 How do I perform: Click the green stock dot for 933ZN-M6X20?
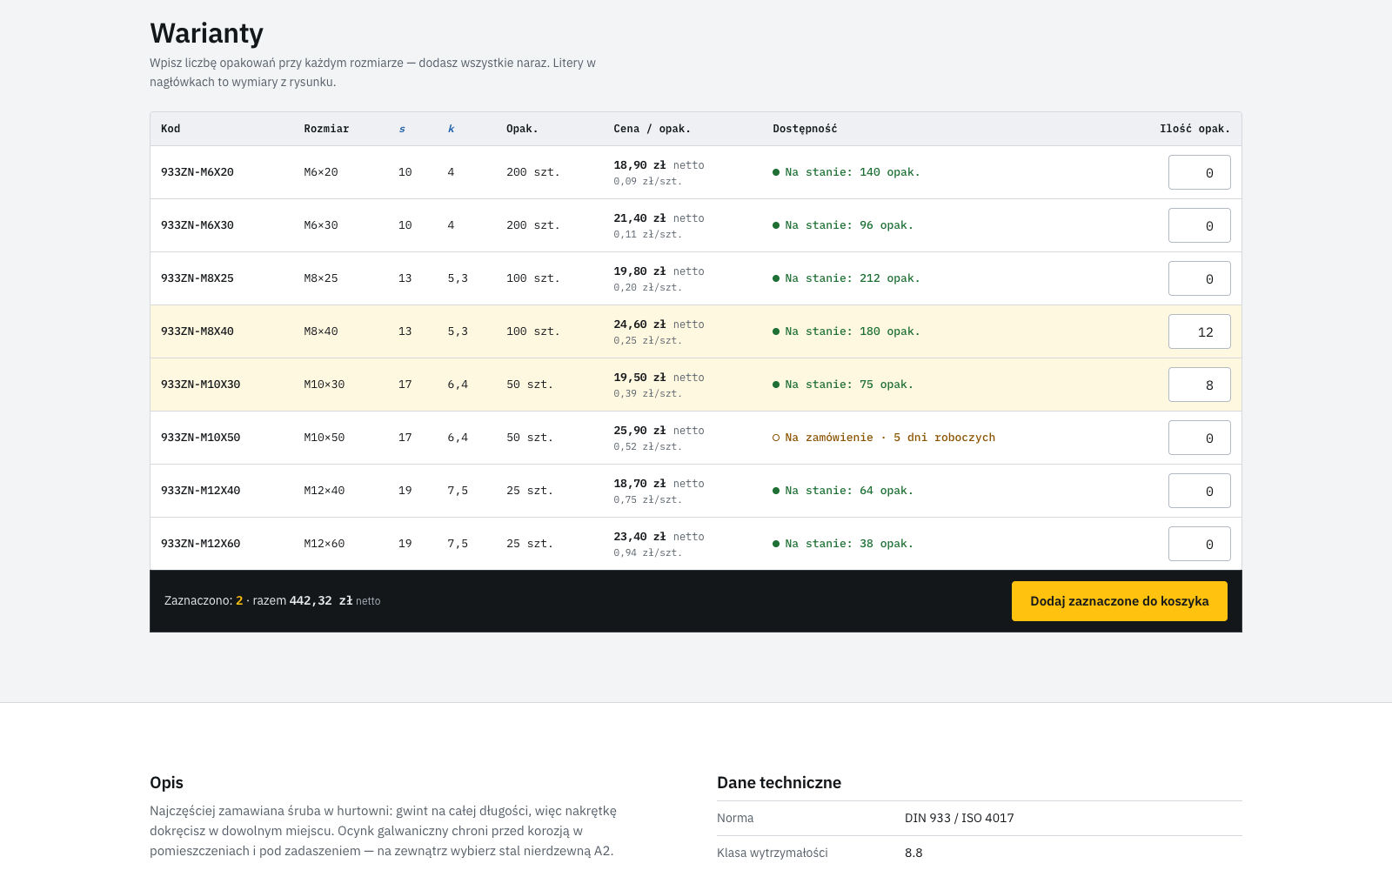(776, 172)
